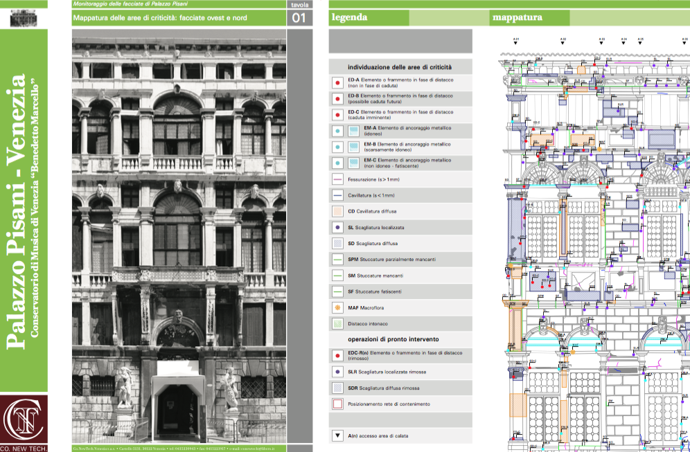Click the cyan hatched swatch for EM-B

[x=353, y=147]
